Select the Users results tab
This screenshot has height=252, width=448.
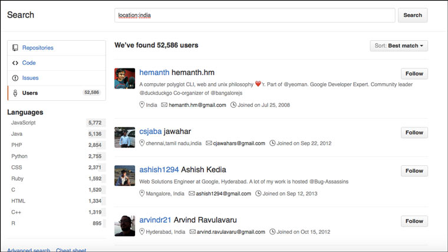click(x=57, y=93)
